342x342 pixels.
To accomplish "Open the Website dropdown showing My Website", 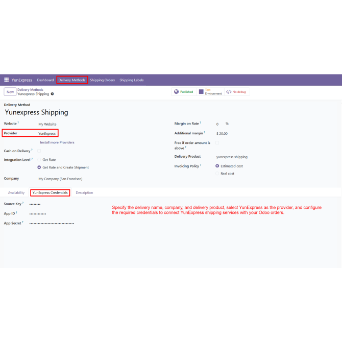I will (47, 124).
